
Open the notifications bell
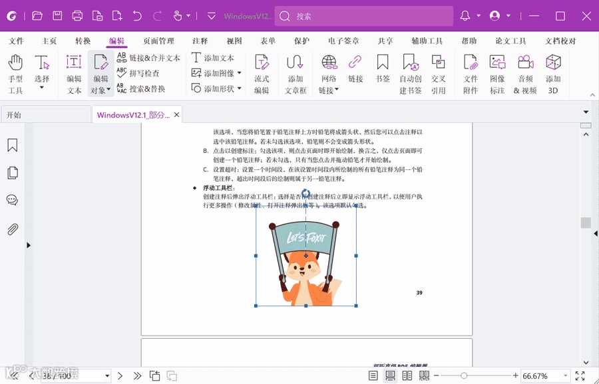(465, 16)
